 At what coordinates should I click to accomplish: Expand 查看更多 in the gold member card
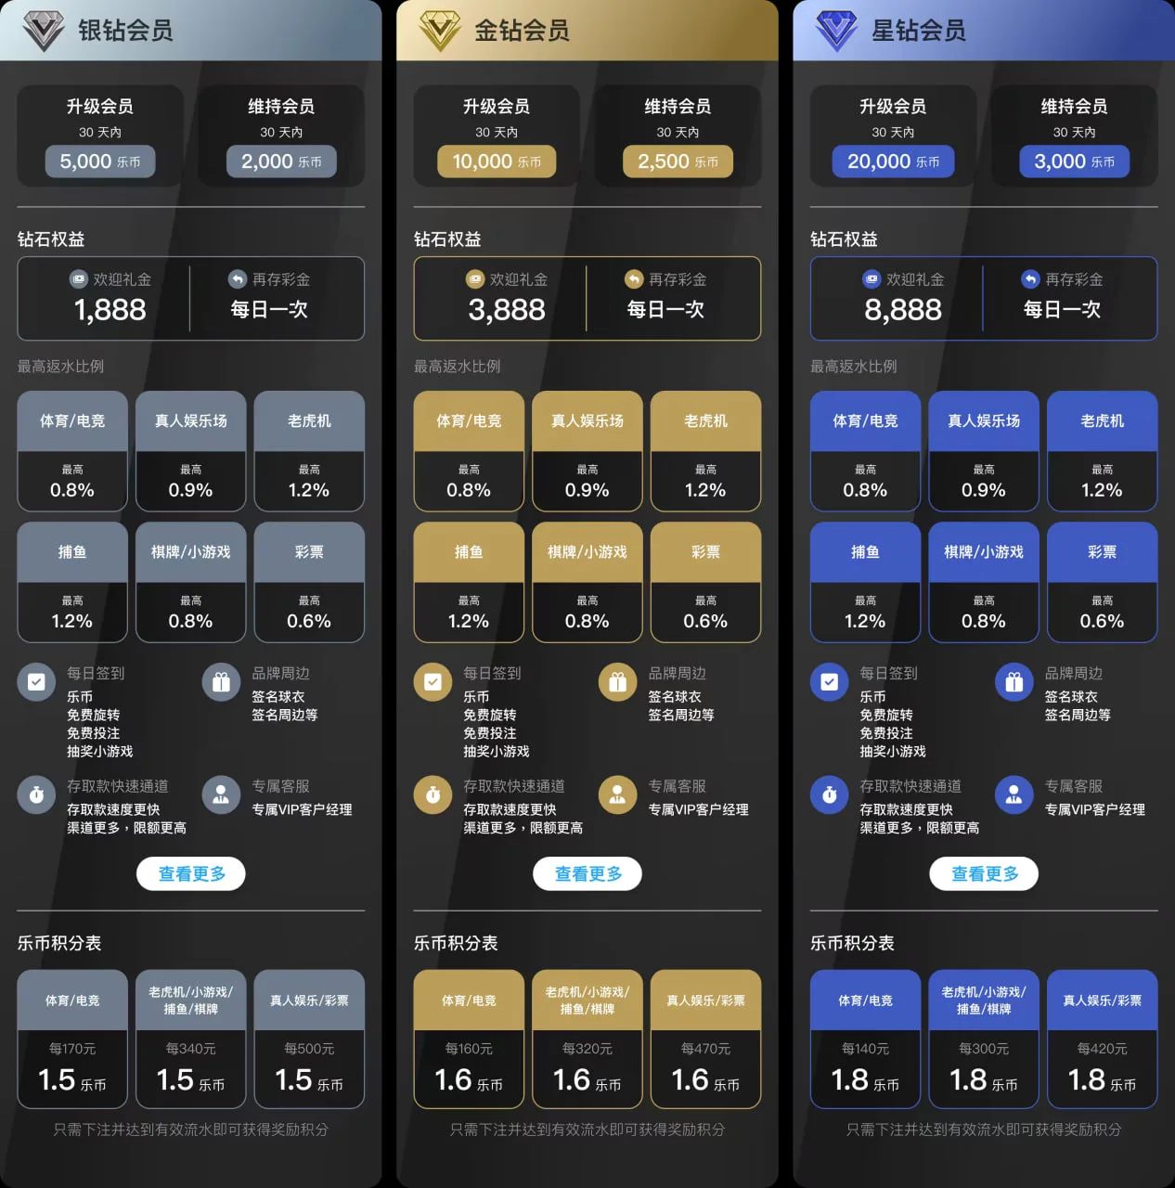pos(587,873)
